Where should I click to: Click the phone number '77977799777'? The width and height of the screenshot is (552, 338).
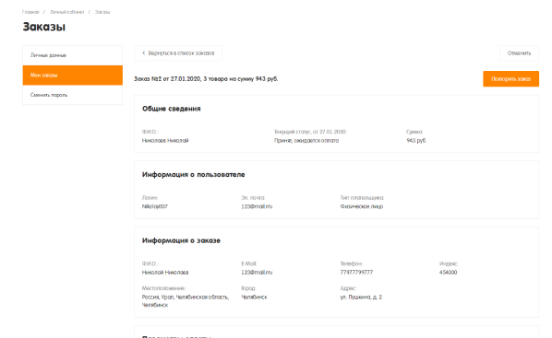coord(356,273)
